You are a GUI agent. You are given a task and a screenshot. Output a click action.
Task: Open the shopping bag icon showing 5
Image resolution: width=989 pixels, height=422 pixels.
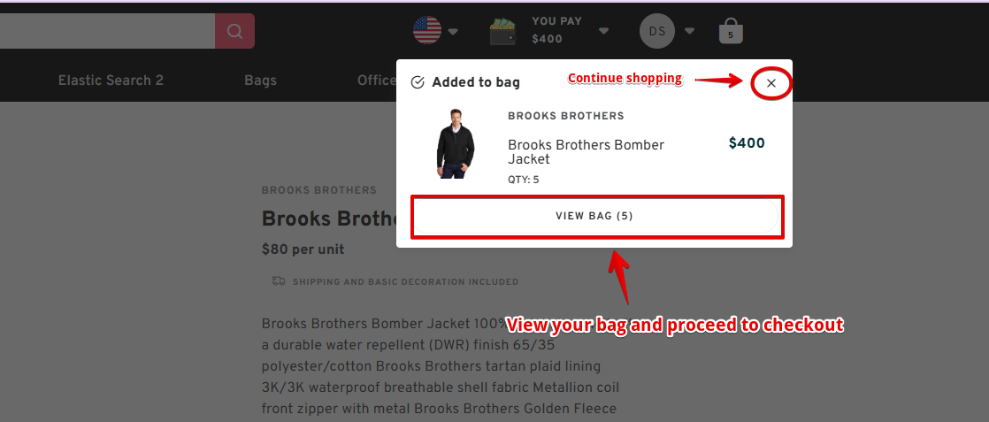click(731, 32)
